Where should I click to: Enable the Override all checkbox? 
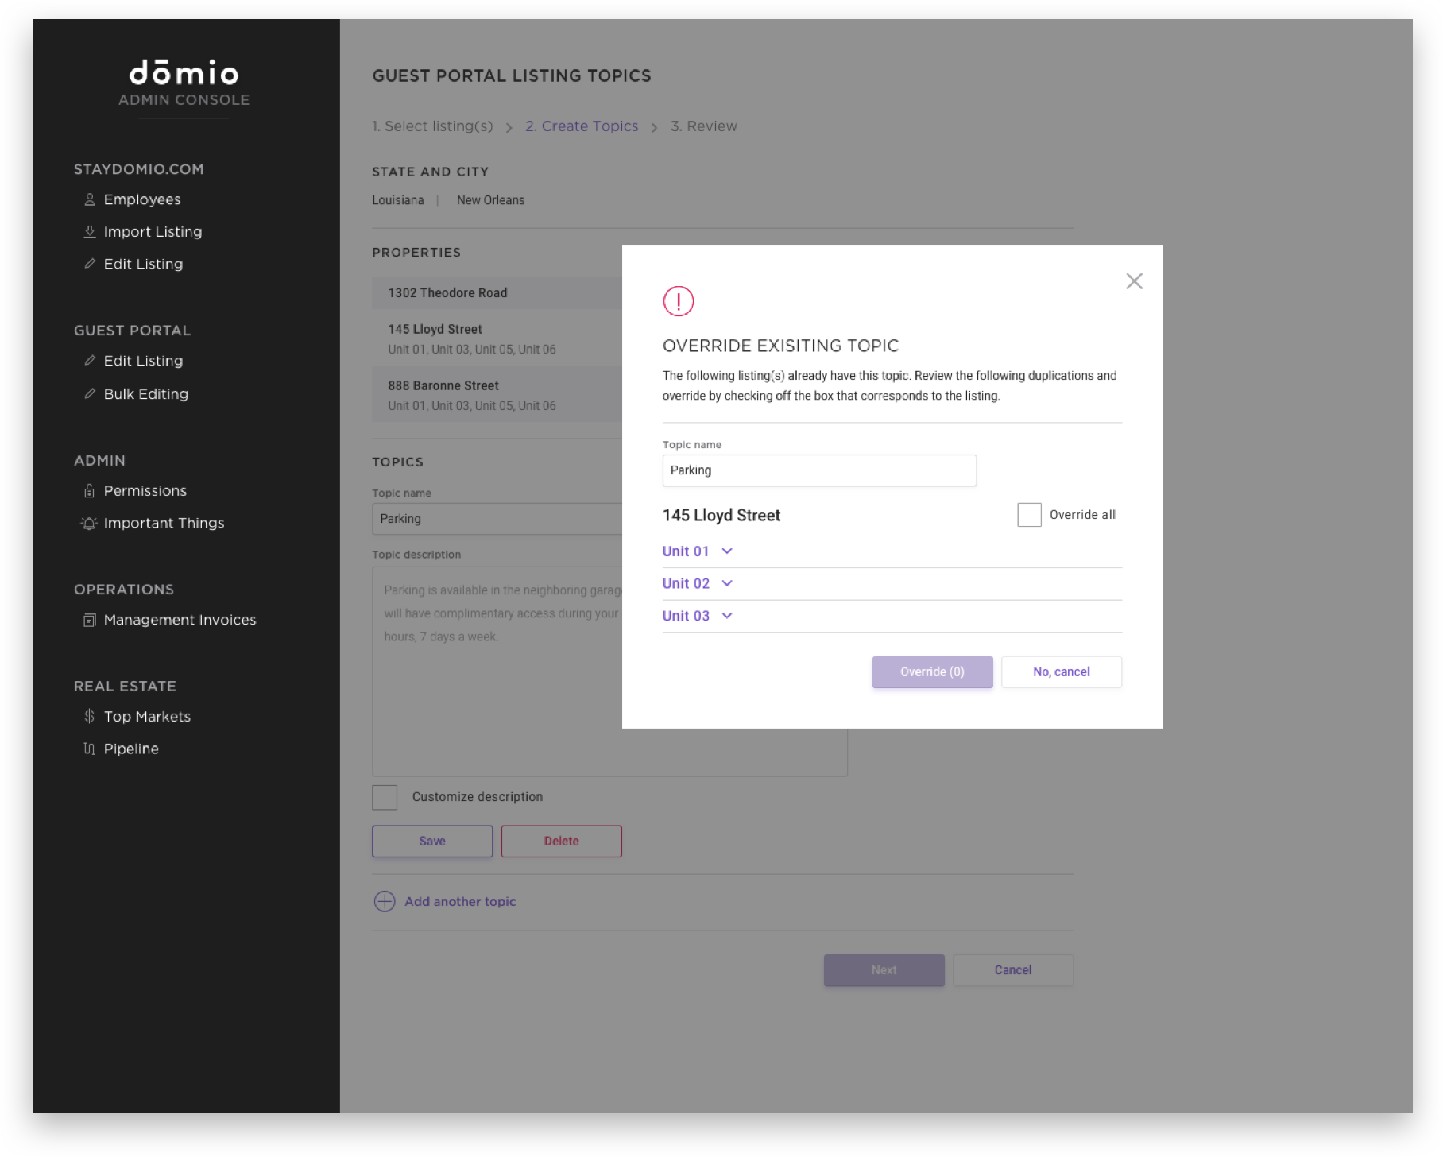click(x=1029, y=515)
